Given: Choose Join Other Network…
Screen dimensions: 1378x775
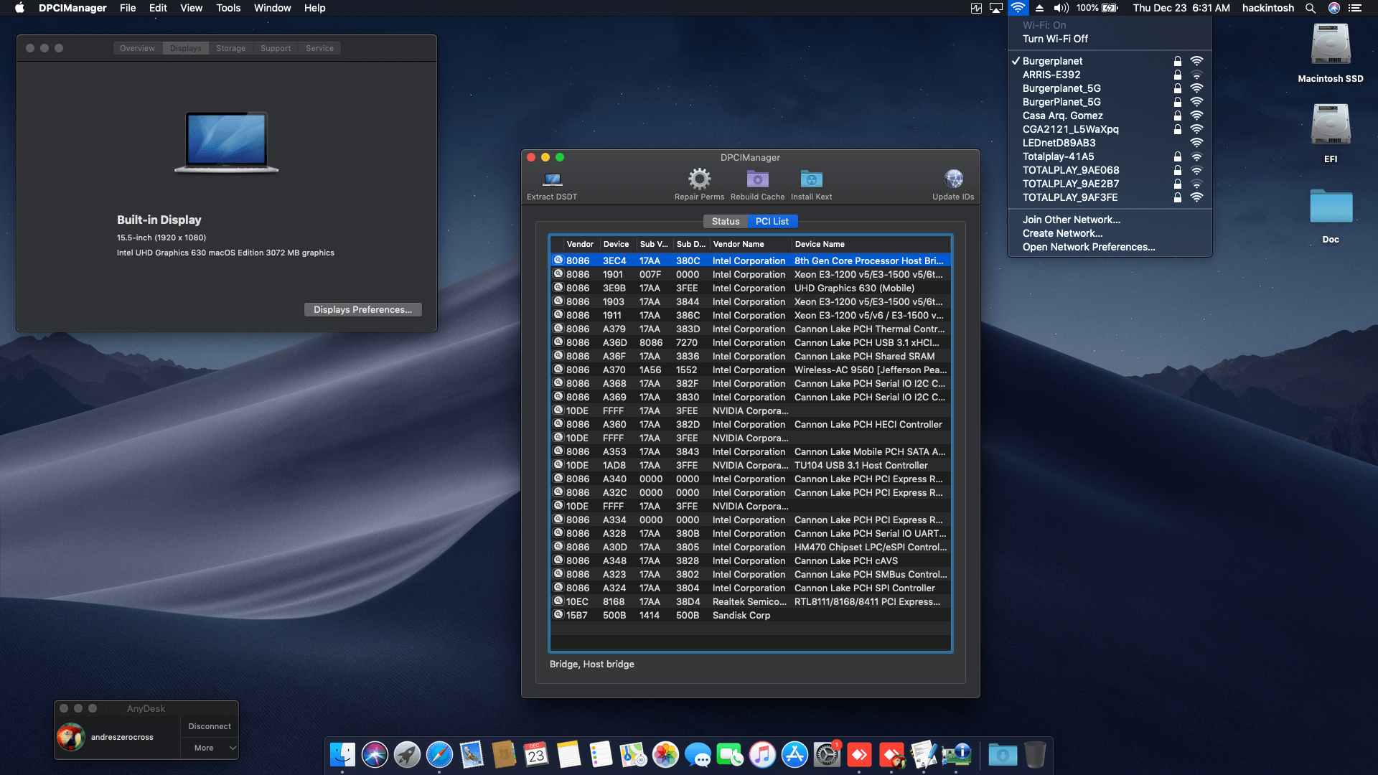Looking at the screenshot, I should click(1110, 220).
